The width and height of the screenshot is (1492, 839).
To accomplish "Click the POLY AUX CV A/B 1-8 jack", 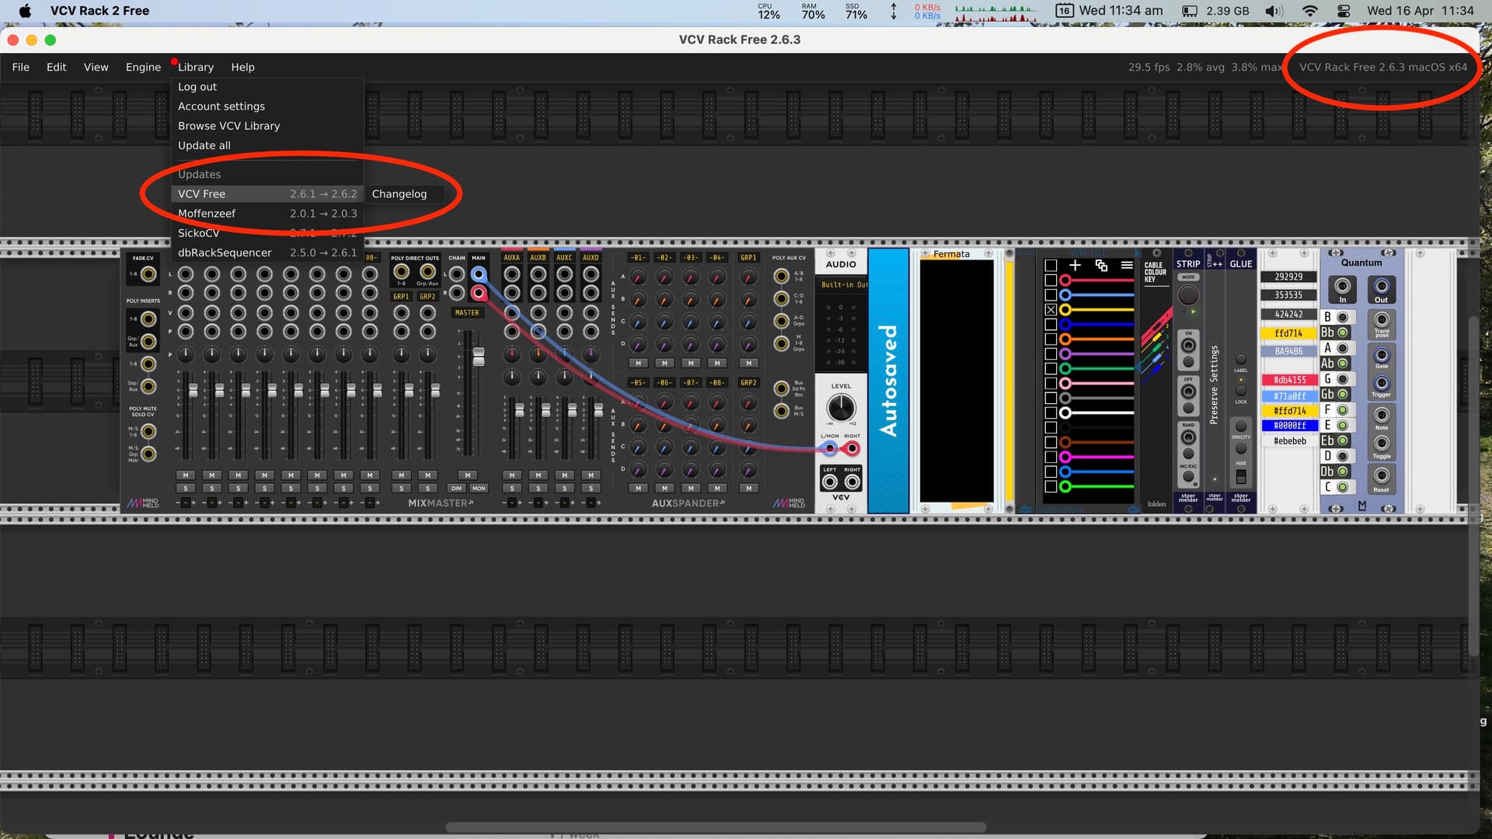I will pos(782,276).
